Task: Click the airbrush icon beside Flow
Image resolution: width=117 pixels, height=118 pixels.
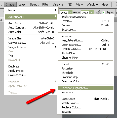Action: coord(98,12)
